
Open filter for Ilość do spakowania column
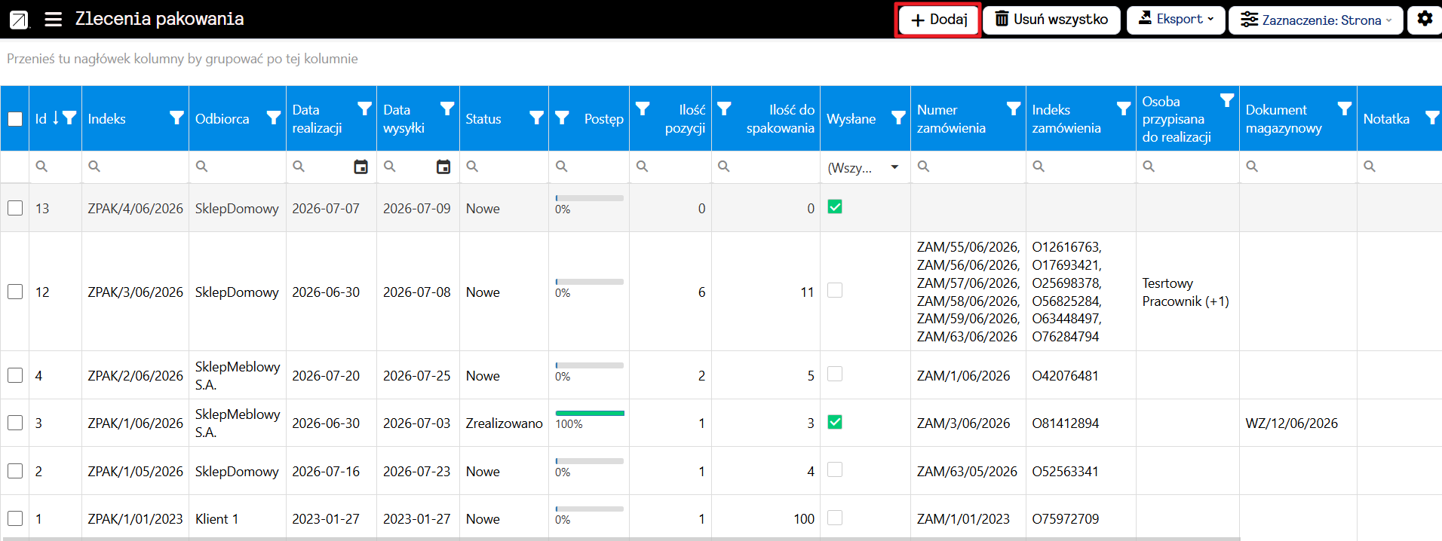pyautogui.click(x=724, y=109)
